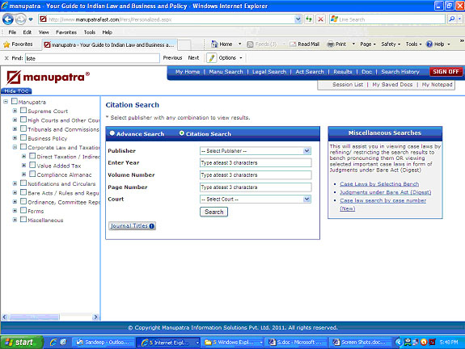Click the browser Back arrow button
Image resolution: width=465 pixels, height=349 pixels.
[8, 19]
